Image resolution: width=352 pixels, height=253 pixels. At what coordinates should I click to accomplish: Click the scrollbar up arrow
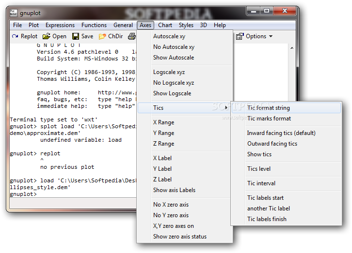tap(292, 48)
